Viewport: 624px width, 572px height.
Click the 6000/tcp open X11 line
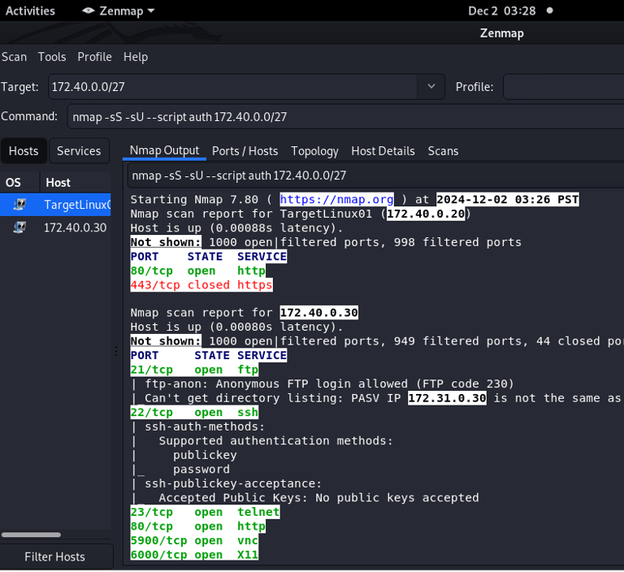click(194, 555)
